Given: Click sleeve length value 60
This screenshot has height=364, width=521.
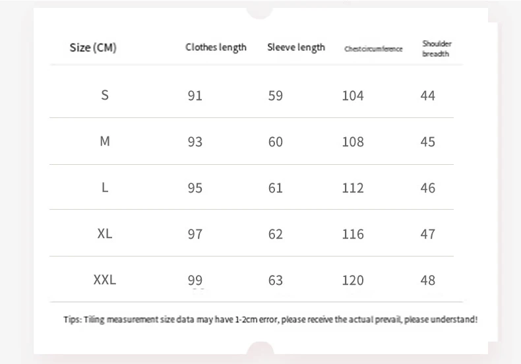Looking at the screenshot, I should [x=276, y=142].
